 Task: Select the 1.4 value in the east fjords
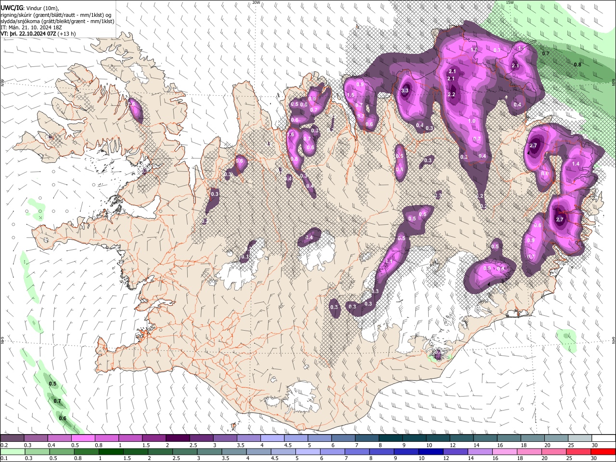coord(576,164)
